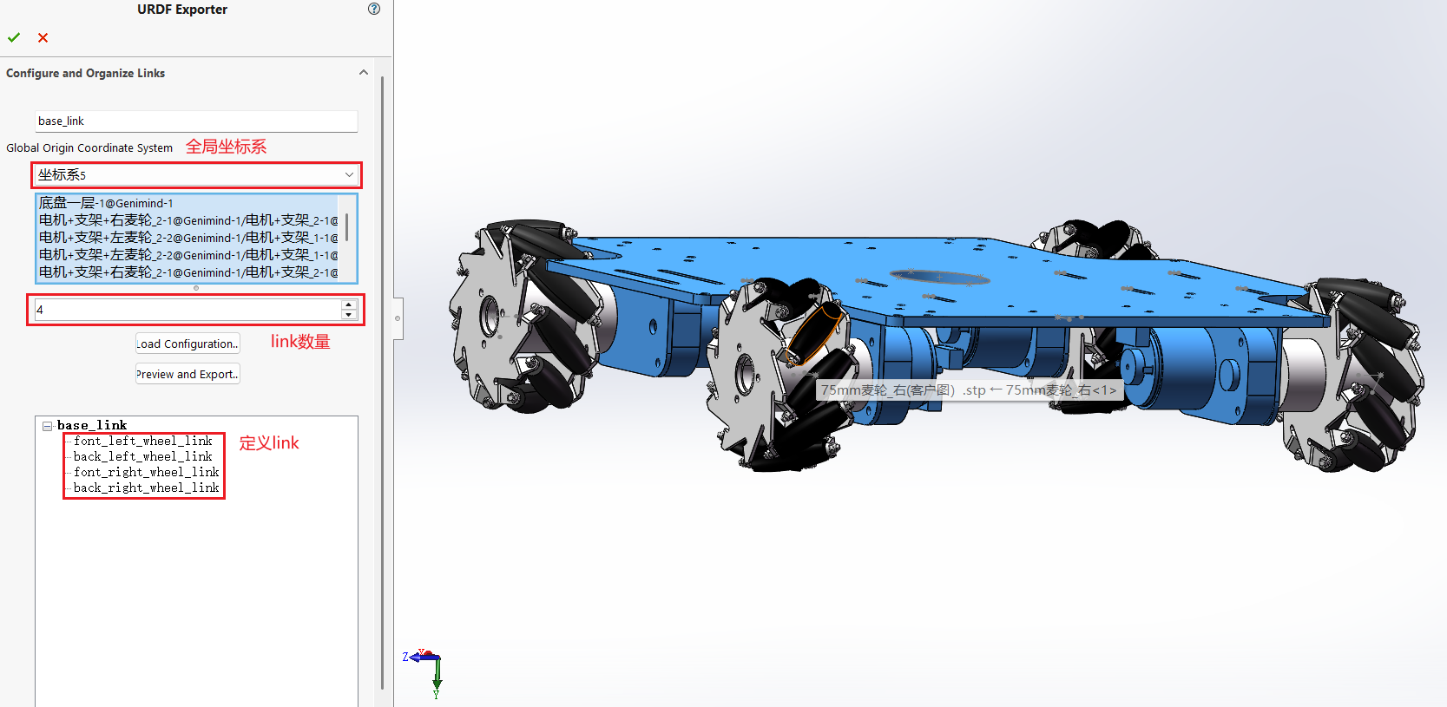The width and height of the screenshot is (1447, 707).
Task: Select 底盘一层-1@Genimind-1 in the component list
Action: pyautogui.click(x=106, y=203)
